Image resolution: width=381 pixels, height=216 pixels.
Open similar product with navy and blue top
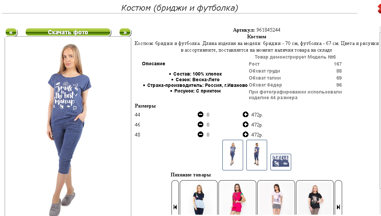(x=199, y=198)
